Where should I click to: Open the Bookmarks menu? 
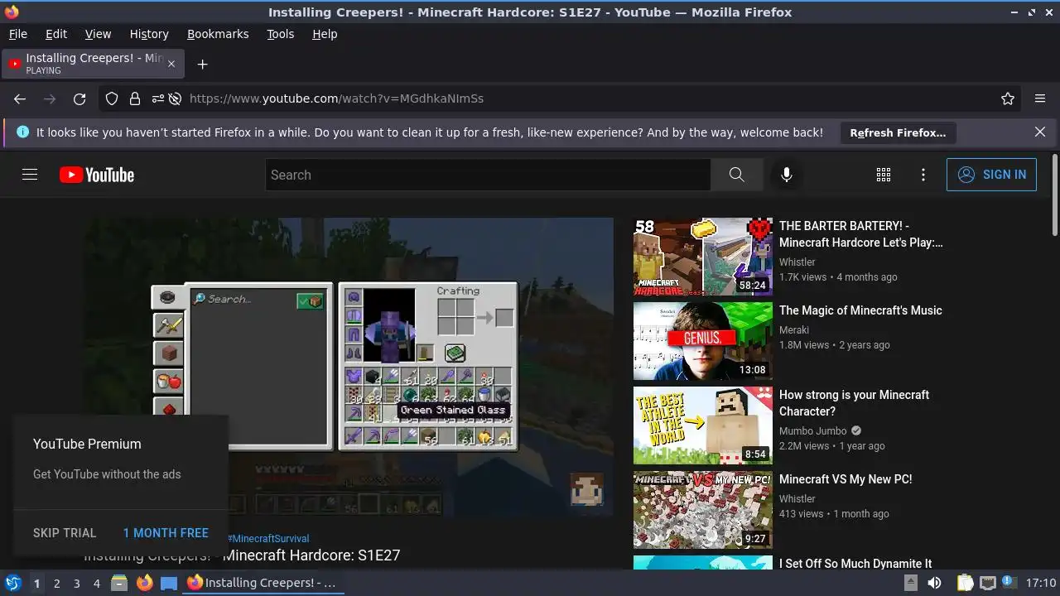218,34
